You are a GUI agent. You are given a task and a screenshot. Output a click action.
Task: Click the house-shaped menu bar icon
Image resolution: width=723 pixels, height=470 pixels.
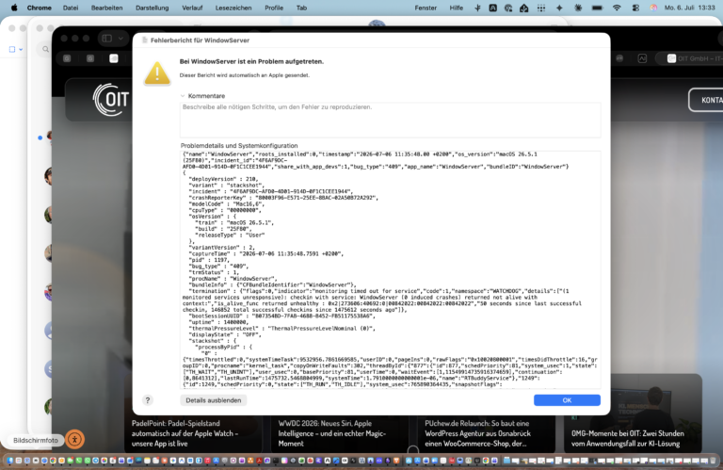(x=523, y=8)
